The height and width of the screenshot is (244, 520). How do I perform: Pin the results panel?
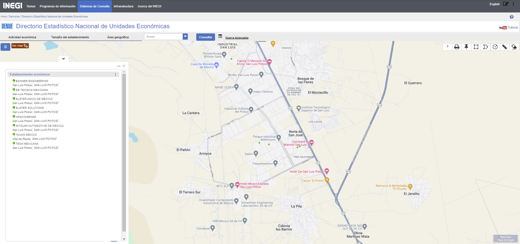click(118, 66)
